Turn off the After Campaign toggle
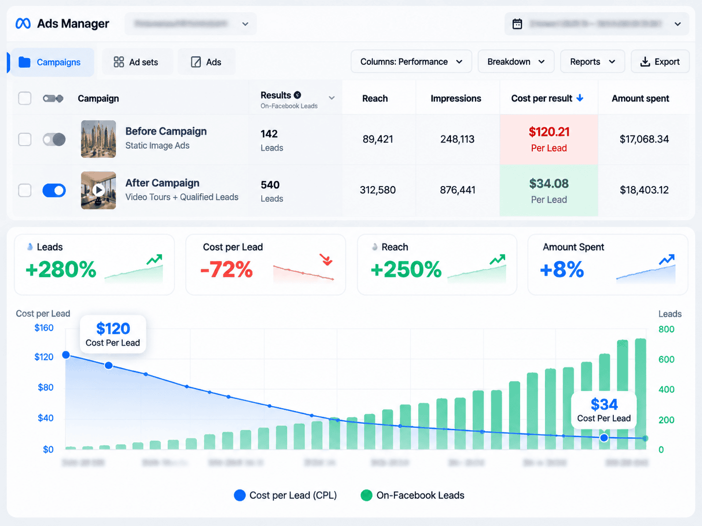Image resolution: width=702 pixels, height=526 pixels. pos(54,190)
